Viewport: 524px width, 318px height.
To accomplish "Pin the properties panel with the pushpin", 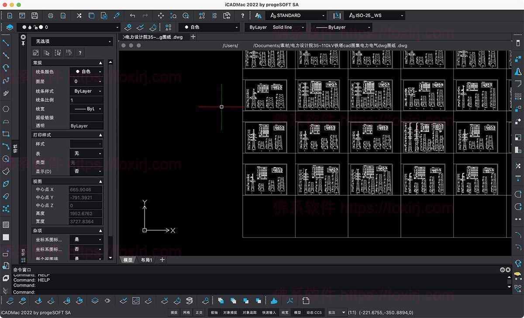I will [23, 43].
